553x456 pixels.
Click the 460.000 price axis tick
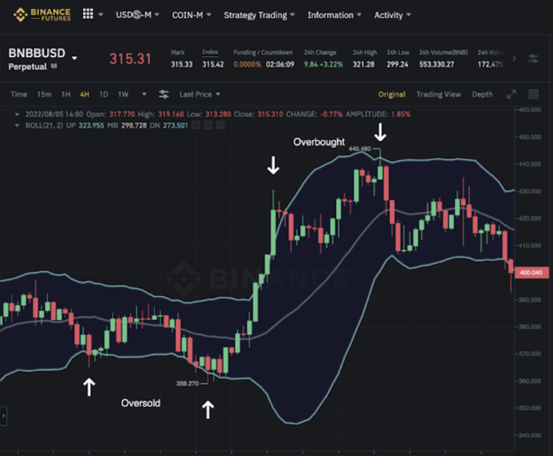pyautogui.click(x=530, y=110)
